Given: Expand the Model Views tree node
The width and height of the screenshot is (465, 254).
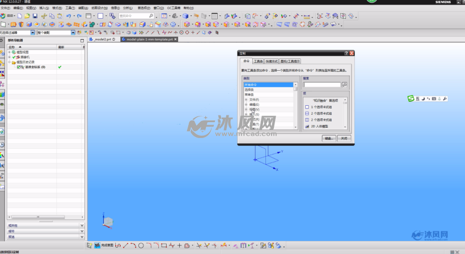Looking at the screenshot, I should point(10,52).
